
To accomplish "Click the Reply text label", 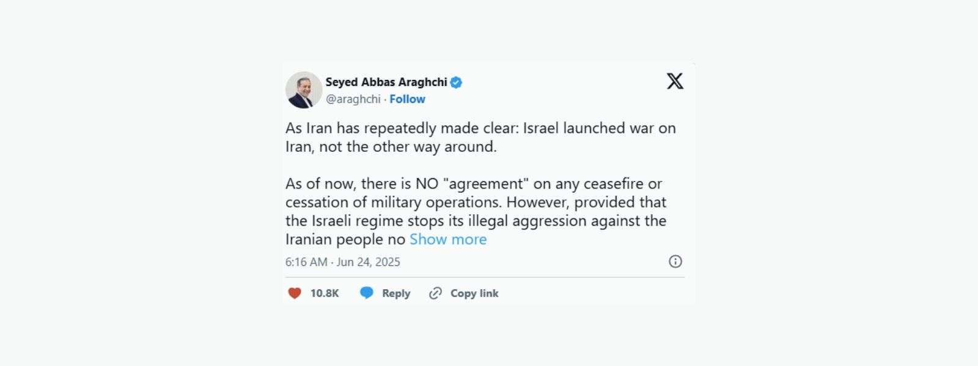I will point(396,293).
